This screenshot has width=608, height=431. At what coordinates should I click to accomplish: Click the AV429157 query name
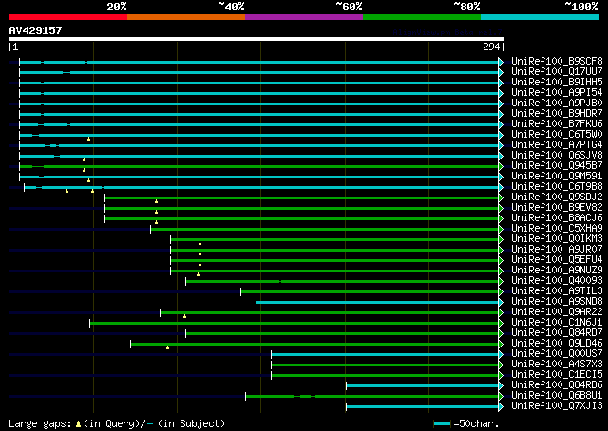point(36,30)
